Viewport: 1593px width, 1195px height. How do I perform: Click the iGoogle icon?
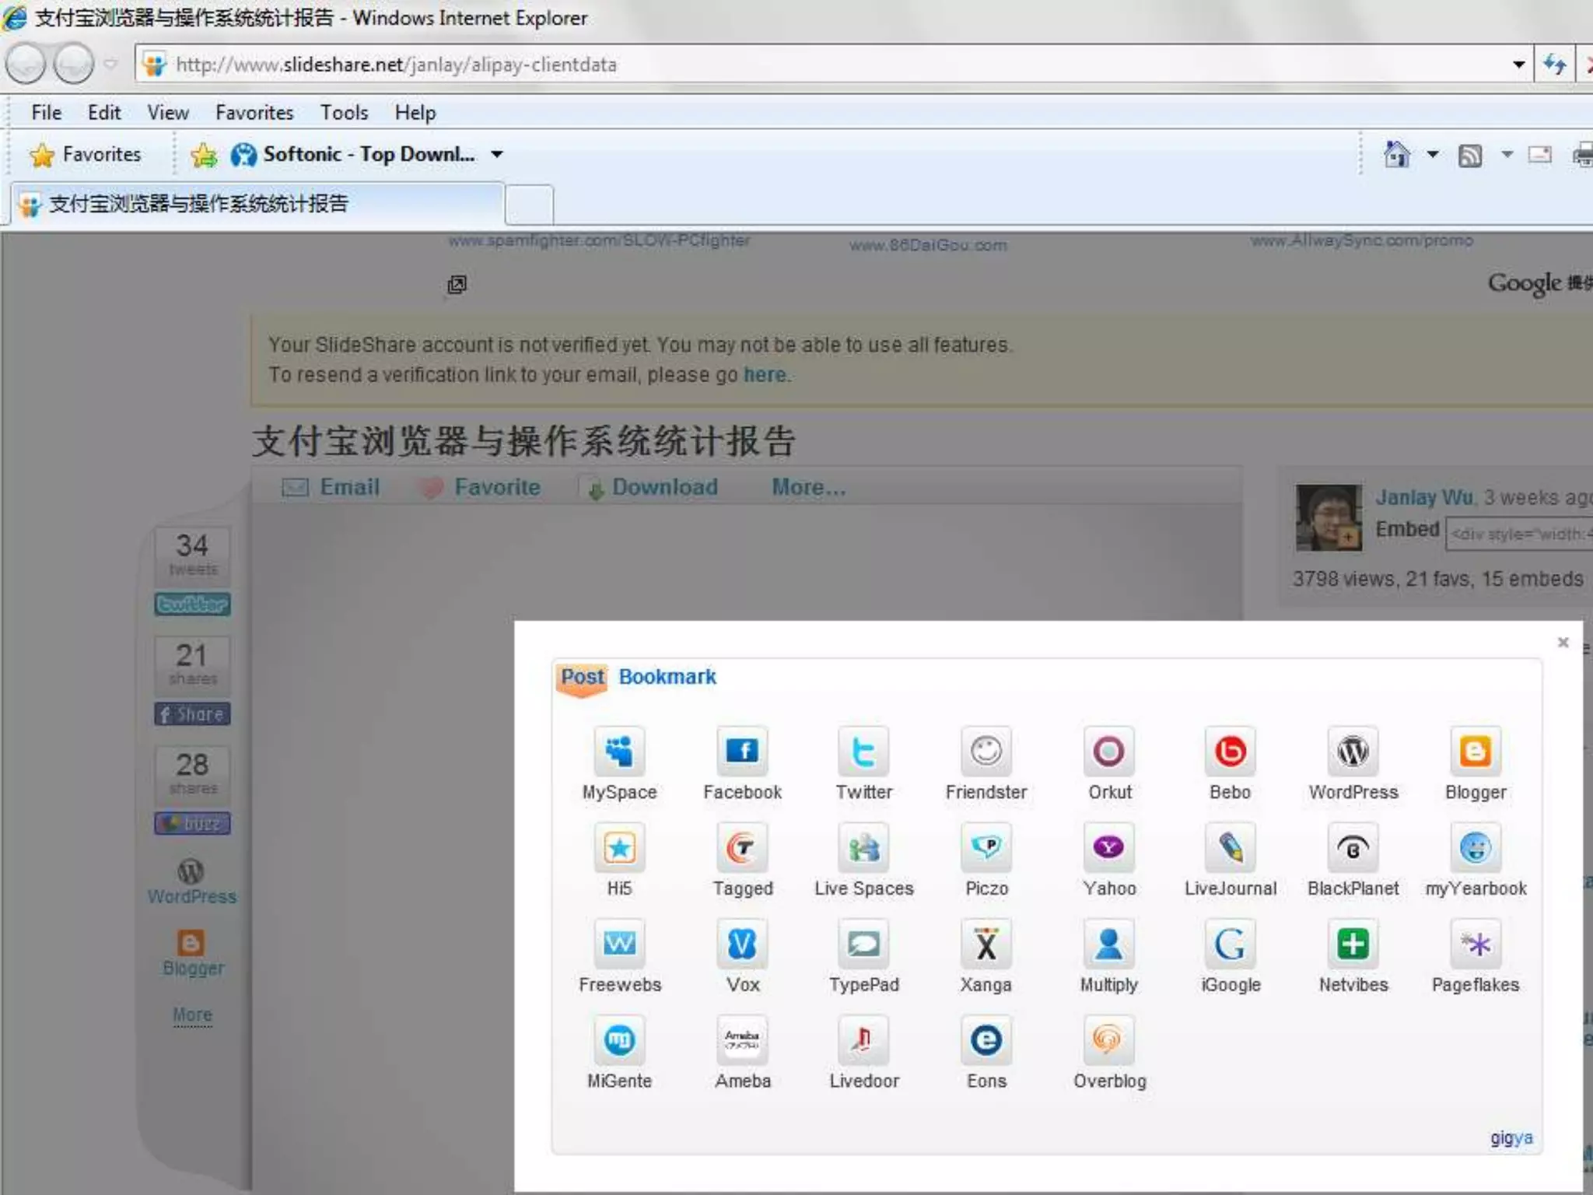pyautogui.click(x=1230, y=944)
